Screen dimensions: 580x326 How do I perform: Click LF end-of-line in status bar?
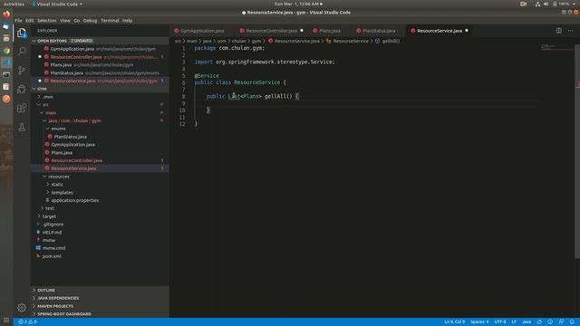tap(514, 322)
